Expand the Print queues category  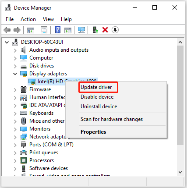tap(15, 153)
